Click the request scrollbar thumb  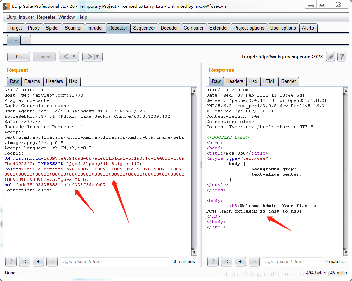pos(194,171)
